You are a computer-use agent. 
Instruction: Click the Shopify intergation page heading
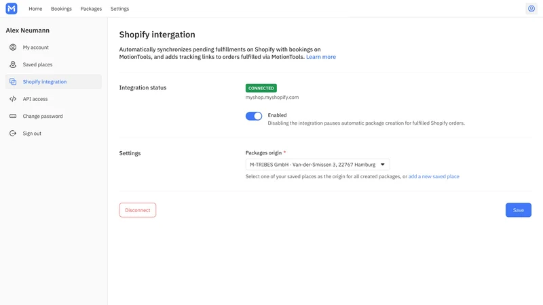coord(157,35)
